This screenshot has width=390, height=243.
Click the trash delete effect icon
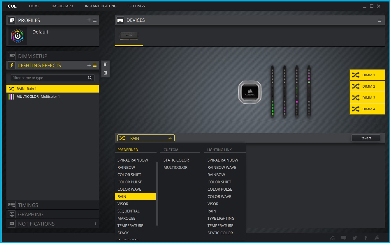105,73
